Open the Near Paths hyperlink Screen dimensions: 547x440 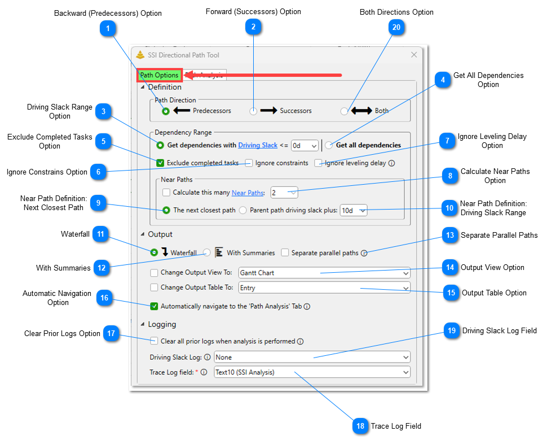248,193
